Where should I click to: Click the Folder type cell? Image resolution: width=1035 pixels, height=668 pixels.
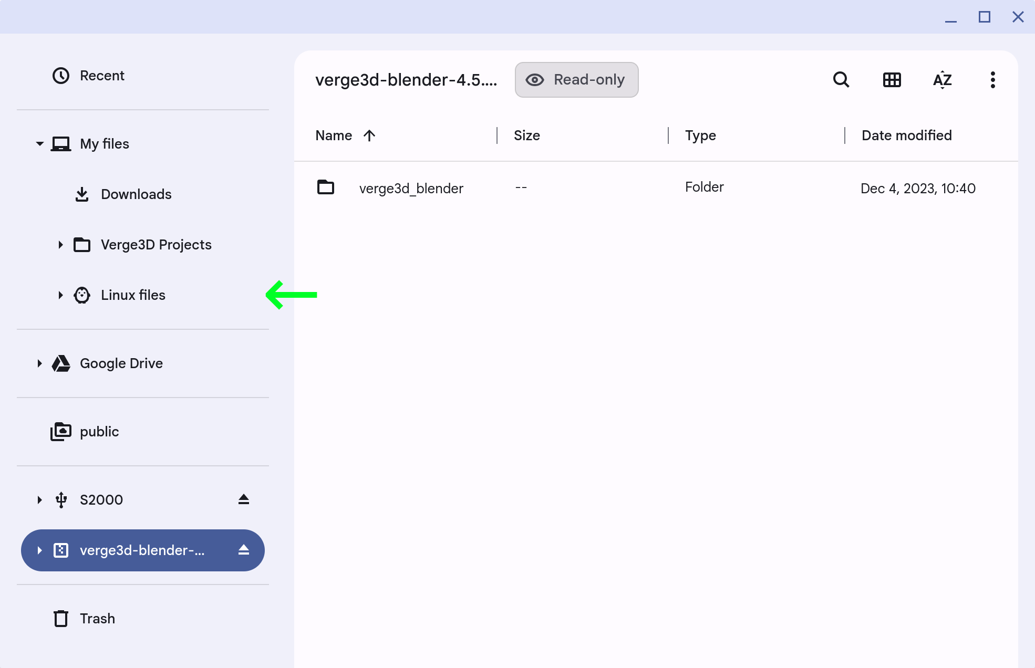[704, 187]
